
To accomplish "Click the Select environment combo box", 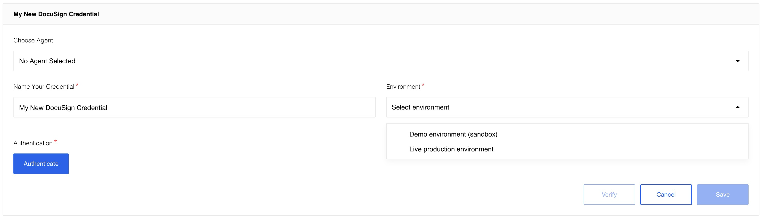I will 562,107.
